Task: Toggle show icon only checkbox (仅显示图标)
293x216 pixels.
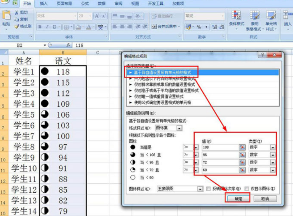Action: point(247,189)
